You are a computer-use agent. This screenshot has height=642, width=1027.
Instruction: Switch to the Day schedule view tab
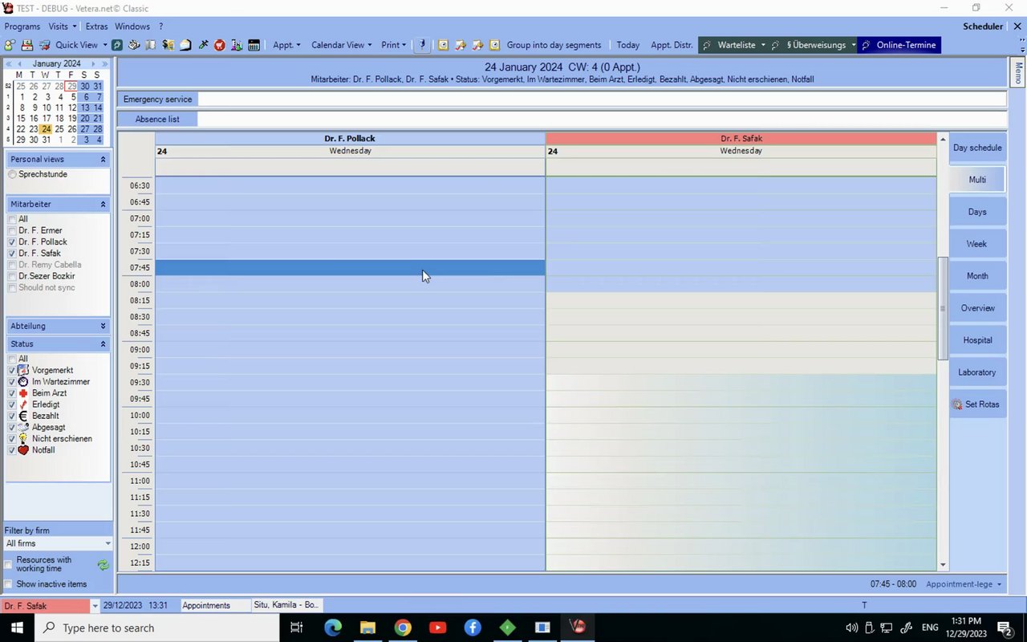(x=977, y=148)
